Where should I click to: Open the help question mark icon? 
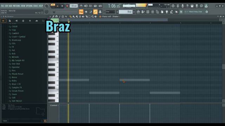click(x=187, y=6)
